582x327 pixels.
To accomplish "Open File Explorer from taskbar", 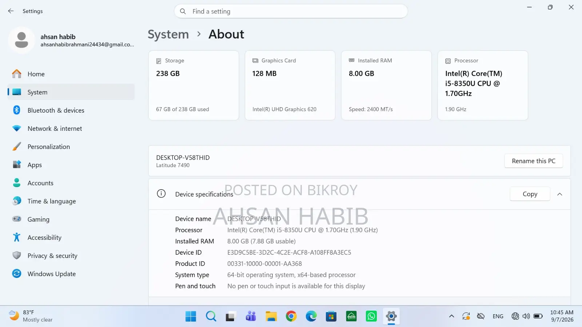I will (271, 316).
